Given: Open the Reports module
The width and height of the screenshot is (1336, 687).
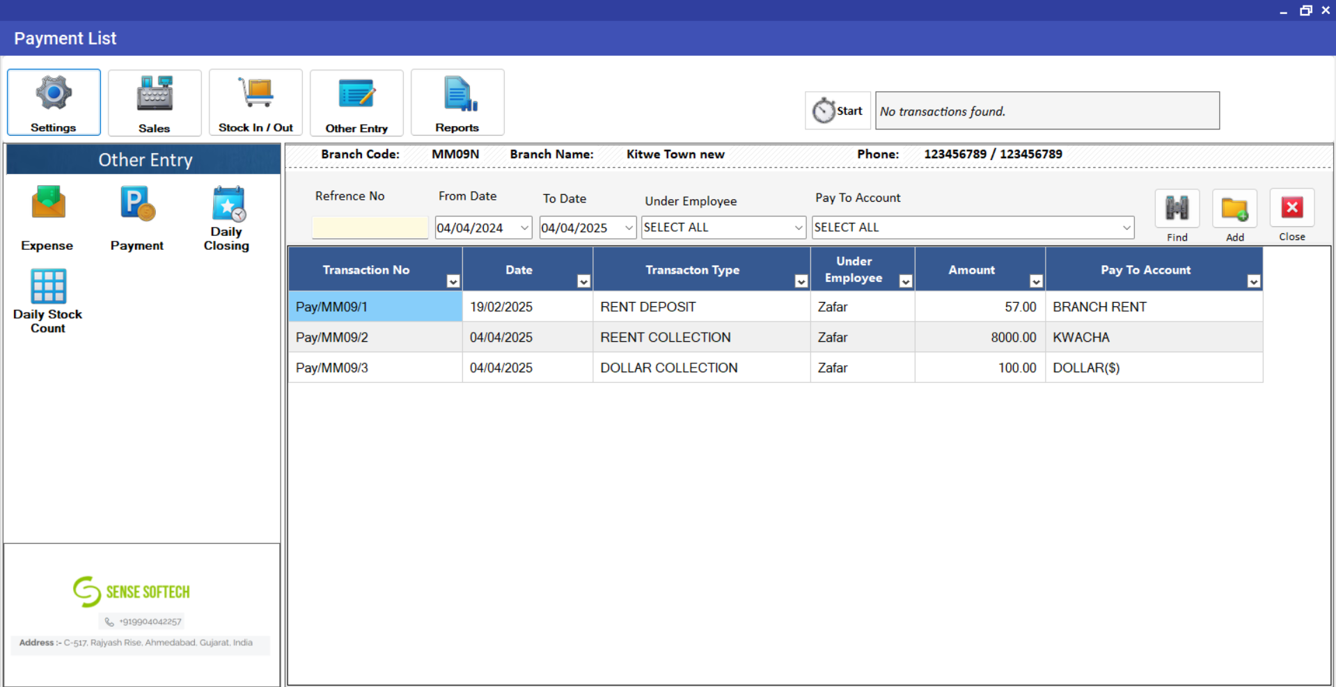Looking at the screenshot, I should tap(457, 102).
